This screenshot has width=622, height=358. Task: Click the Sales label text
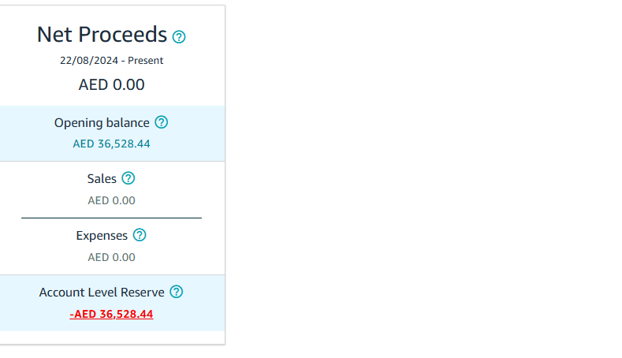pyautogui.click(x=102, y=178)
